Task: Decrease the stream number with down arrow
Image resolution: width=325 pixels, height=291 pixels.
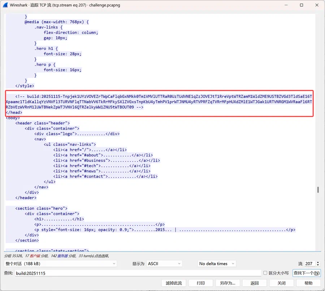Action: tap(318, 265)
